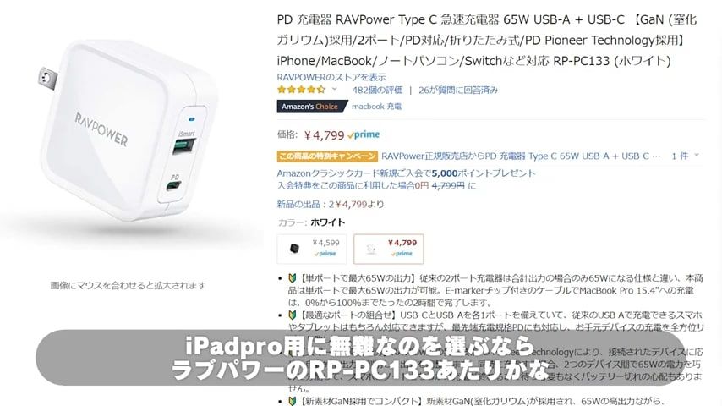Click the green shield icon by 新素材GaN bullet
This screenshot has width=722, height=406.
[x=292, y=401]
